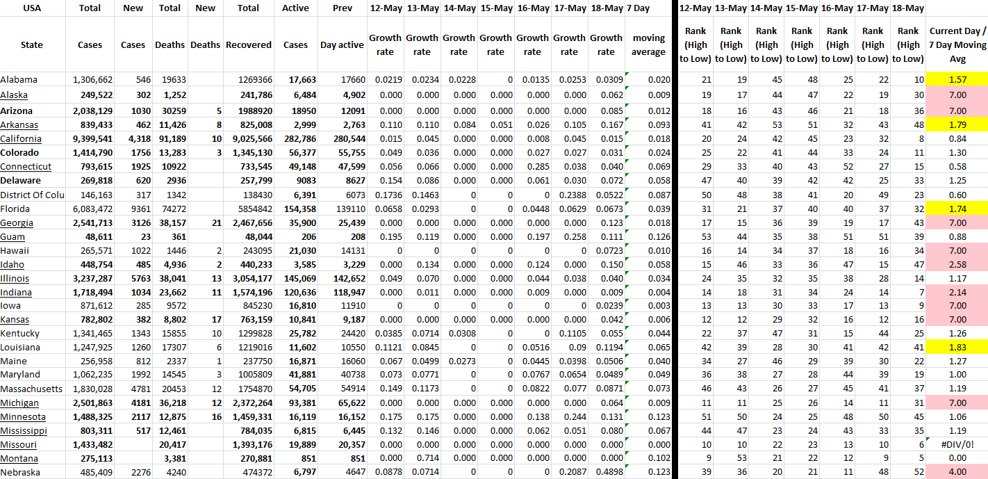
Task: Click the Montana link
Action: 19,459
